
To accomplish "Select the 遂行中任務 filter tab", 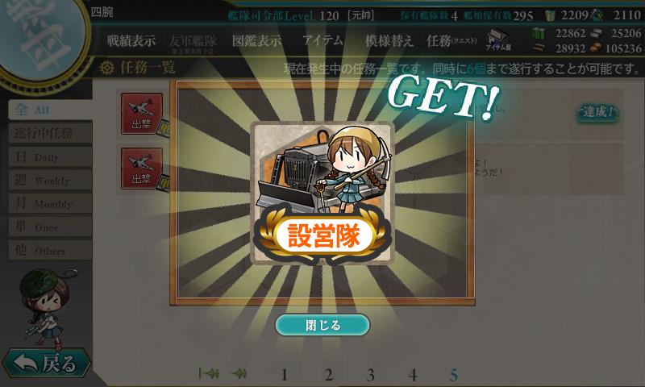I will (x=50, y=133).
